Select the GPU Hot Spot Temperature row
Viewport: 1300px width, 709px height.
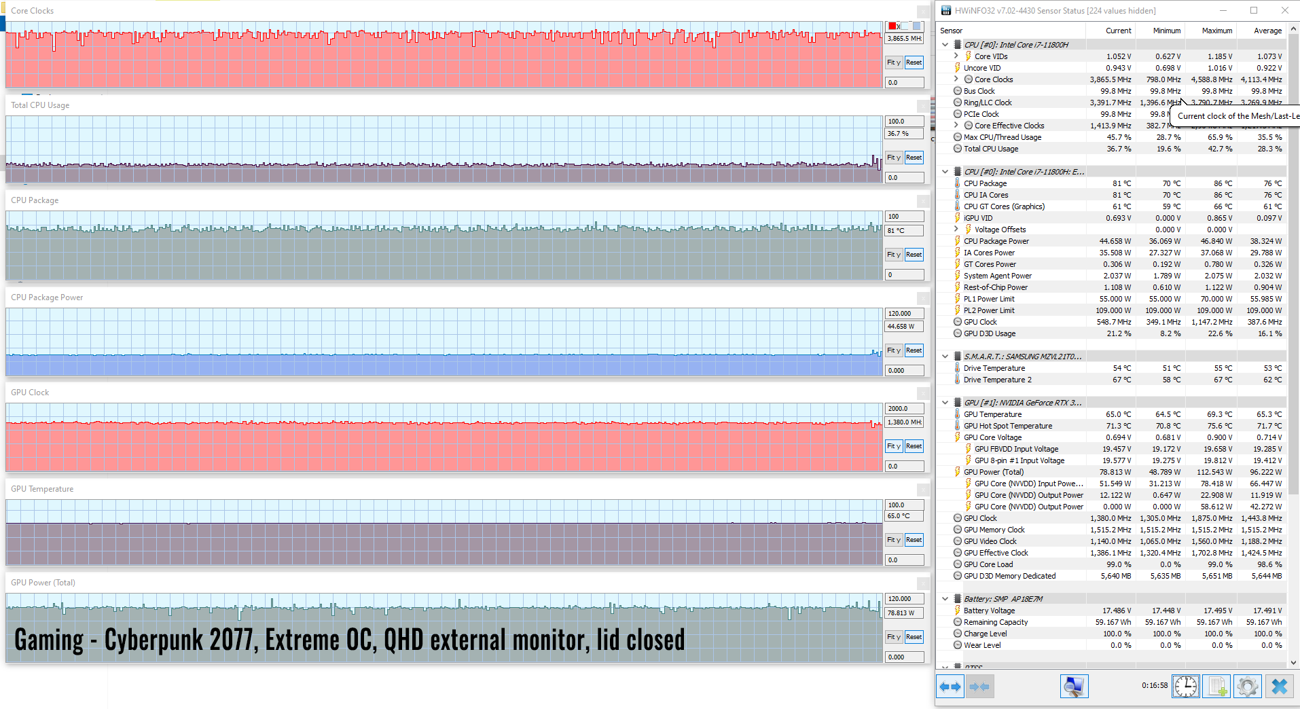coord(1113,426)
